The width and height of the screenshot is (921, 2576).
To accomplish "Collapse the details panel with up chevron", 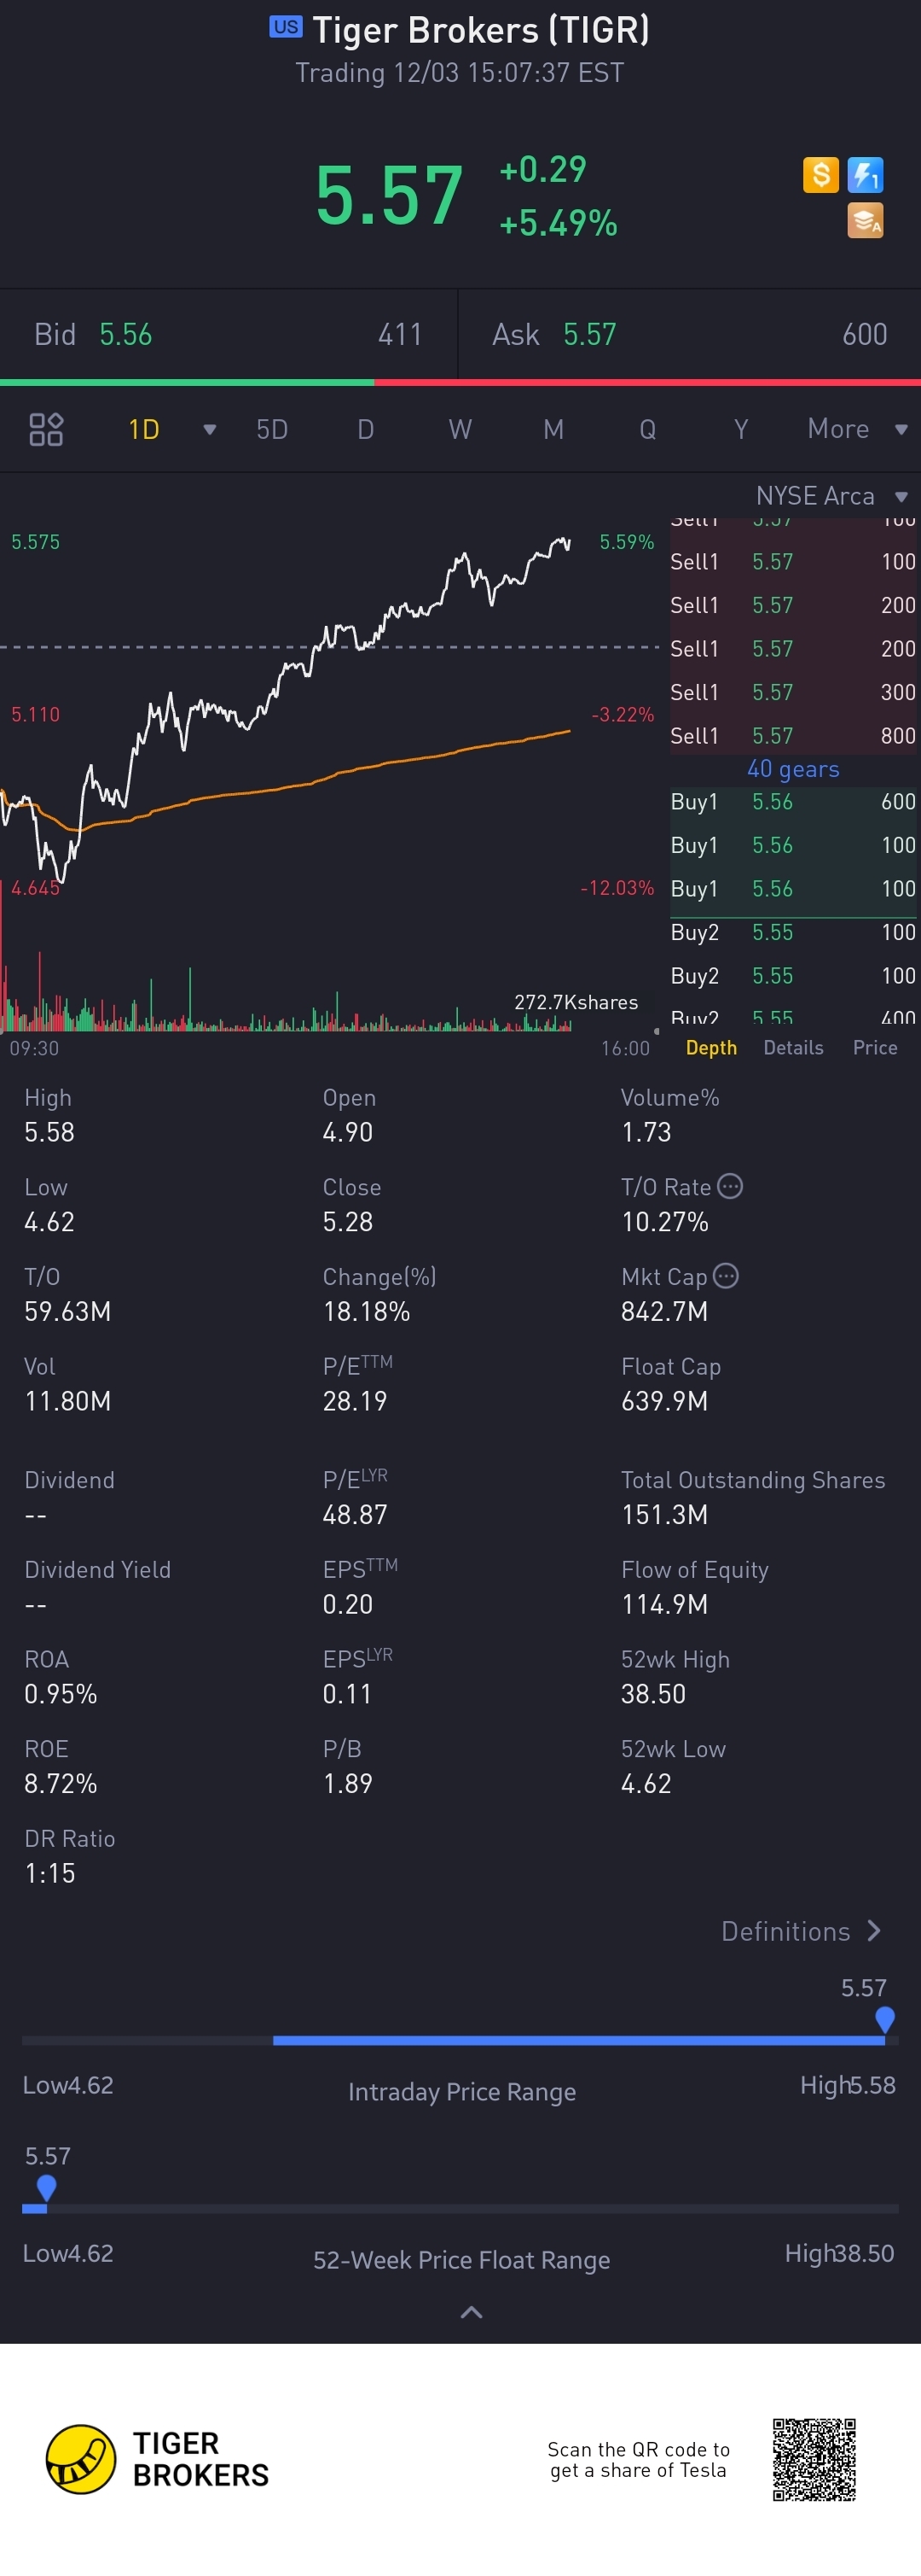I will pos(472,2311).
